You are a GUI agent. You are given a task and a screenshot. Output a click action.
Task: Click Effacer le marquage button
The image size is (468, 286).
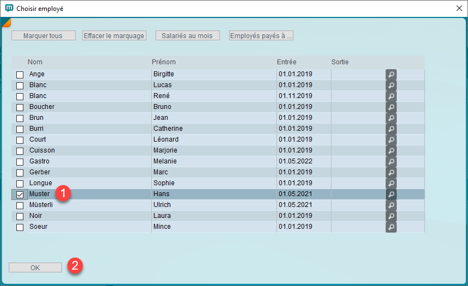click(x=114, y=35)
